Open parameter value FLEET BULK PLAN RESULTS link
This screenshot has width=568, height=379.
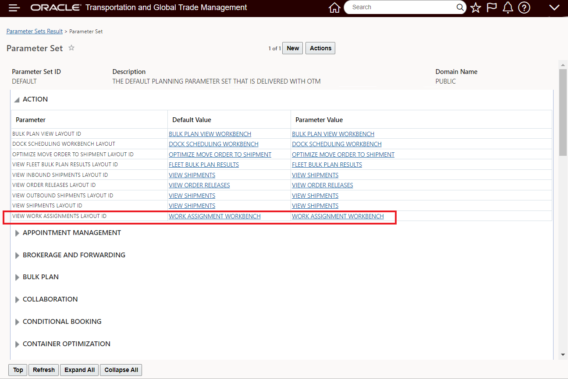[327, 165]
